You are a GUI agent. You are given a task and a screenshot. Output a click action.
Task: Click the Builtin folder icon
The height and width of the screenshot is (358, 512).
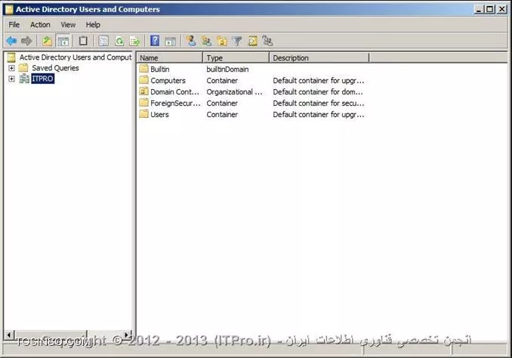pyautogui.click(x=143, y=69)
